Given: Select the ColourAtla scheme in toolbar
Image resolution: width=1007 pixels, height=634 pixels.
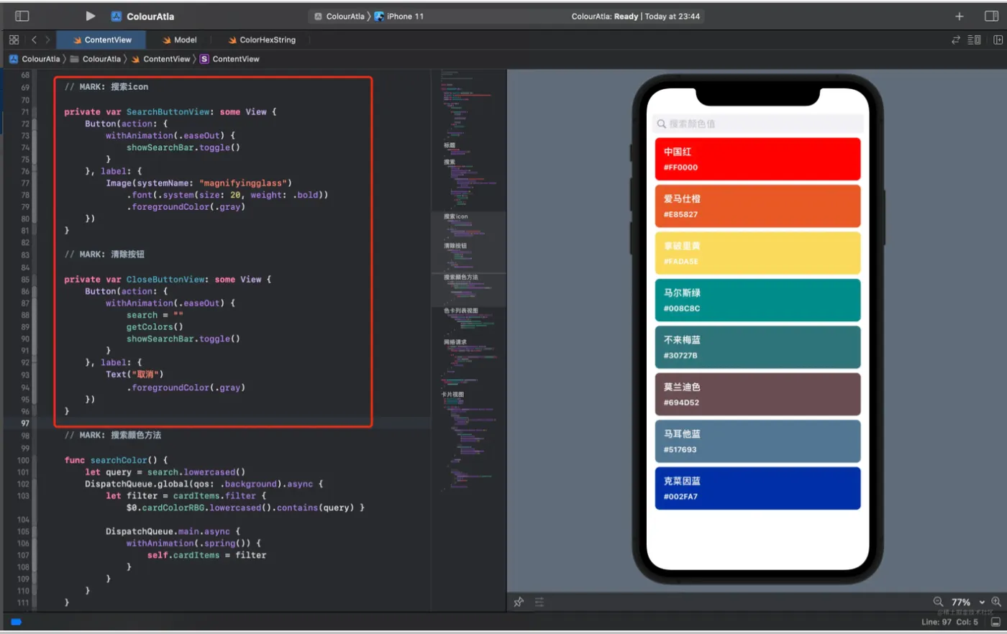Looking at the screenshot, I should click(x=340, y=16).
